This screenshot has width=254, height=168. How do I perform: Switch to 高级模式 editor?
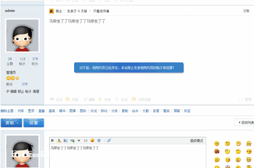[x=196, y=141]
